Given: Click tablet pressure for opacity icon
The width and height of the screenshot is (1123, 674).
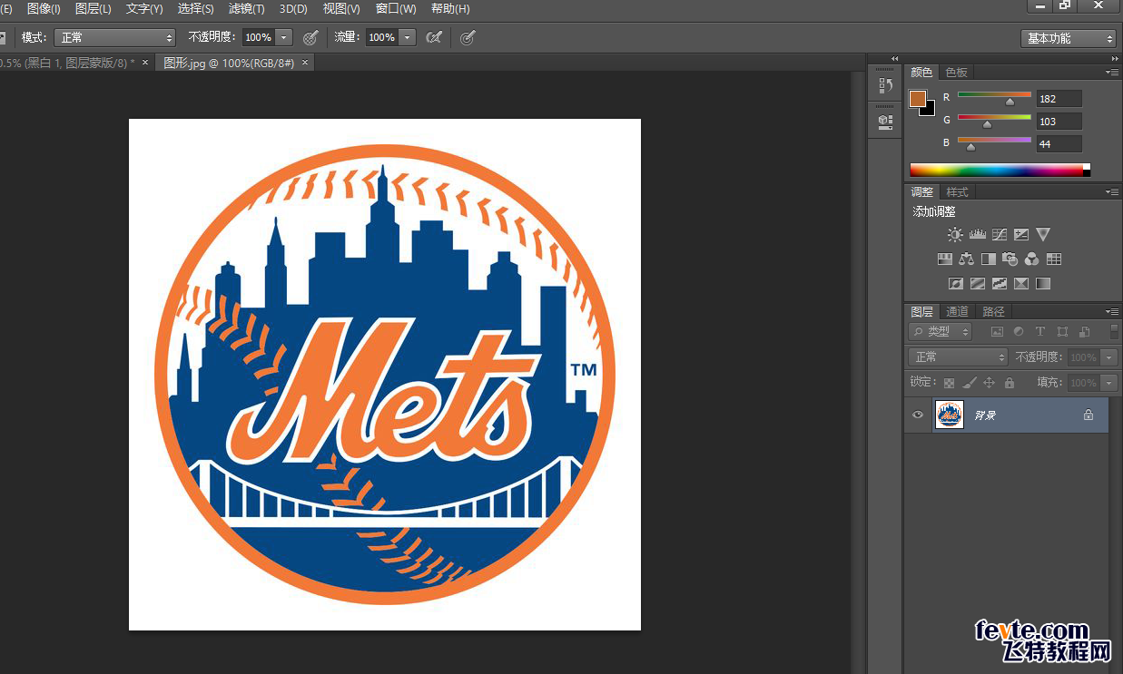Looking at the screenshot, I should point(310,37).
